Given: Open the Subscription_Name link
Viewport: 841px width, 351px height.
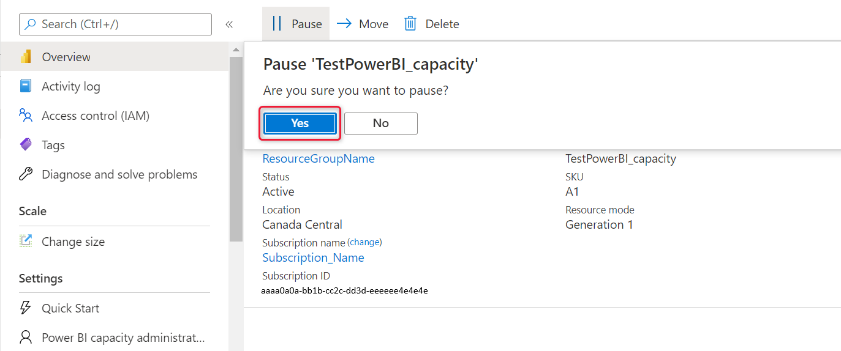Looking at the screenshot, I should click(313, 257).
